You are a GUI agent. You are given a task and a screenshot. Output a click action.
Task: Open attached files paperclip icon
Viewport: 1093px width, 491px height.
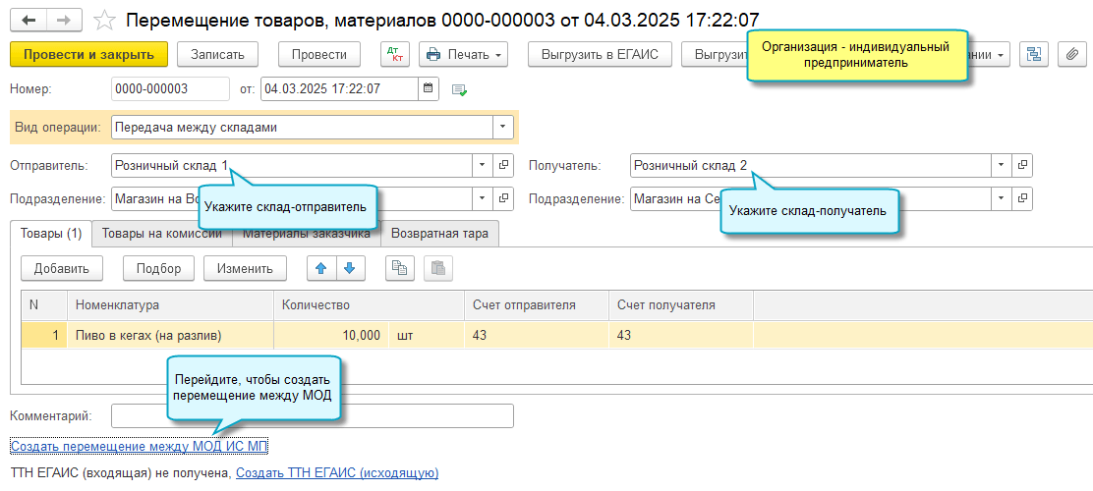click(x=1072, y=54)
